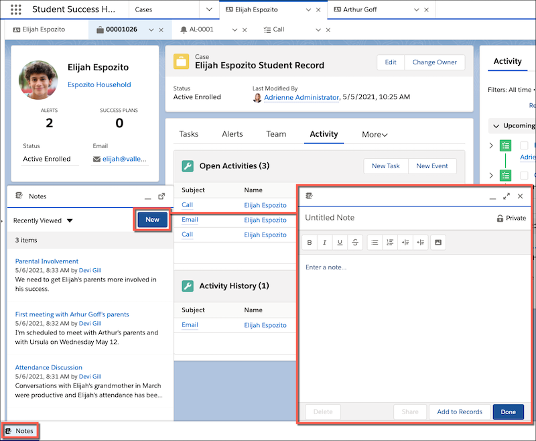
Task: Expand the first upcoming task row
Action: click(x=491, y=145)
